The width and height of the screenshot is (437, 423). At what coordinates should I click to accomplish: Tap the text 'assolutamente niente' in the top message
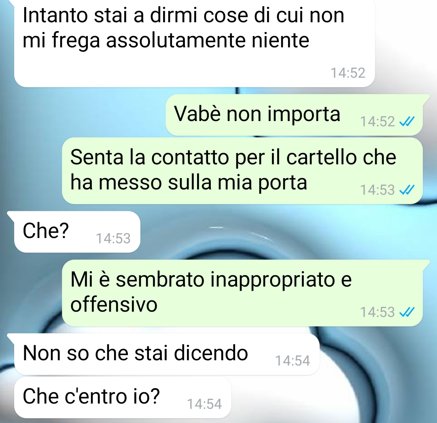coord(208,41)
